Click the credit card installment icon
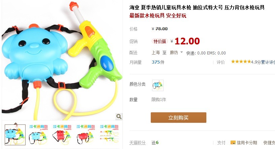 click(x=233, y=143)
